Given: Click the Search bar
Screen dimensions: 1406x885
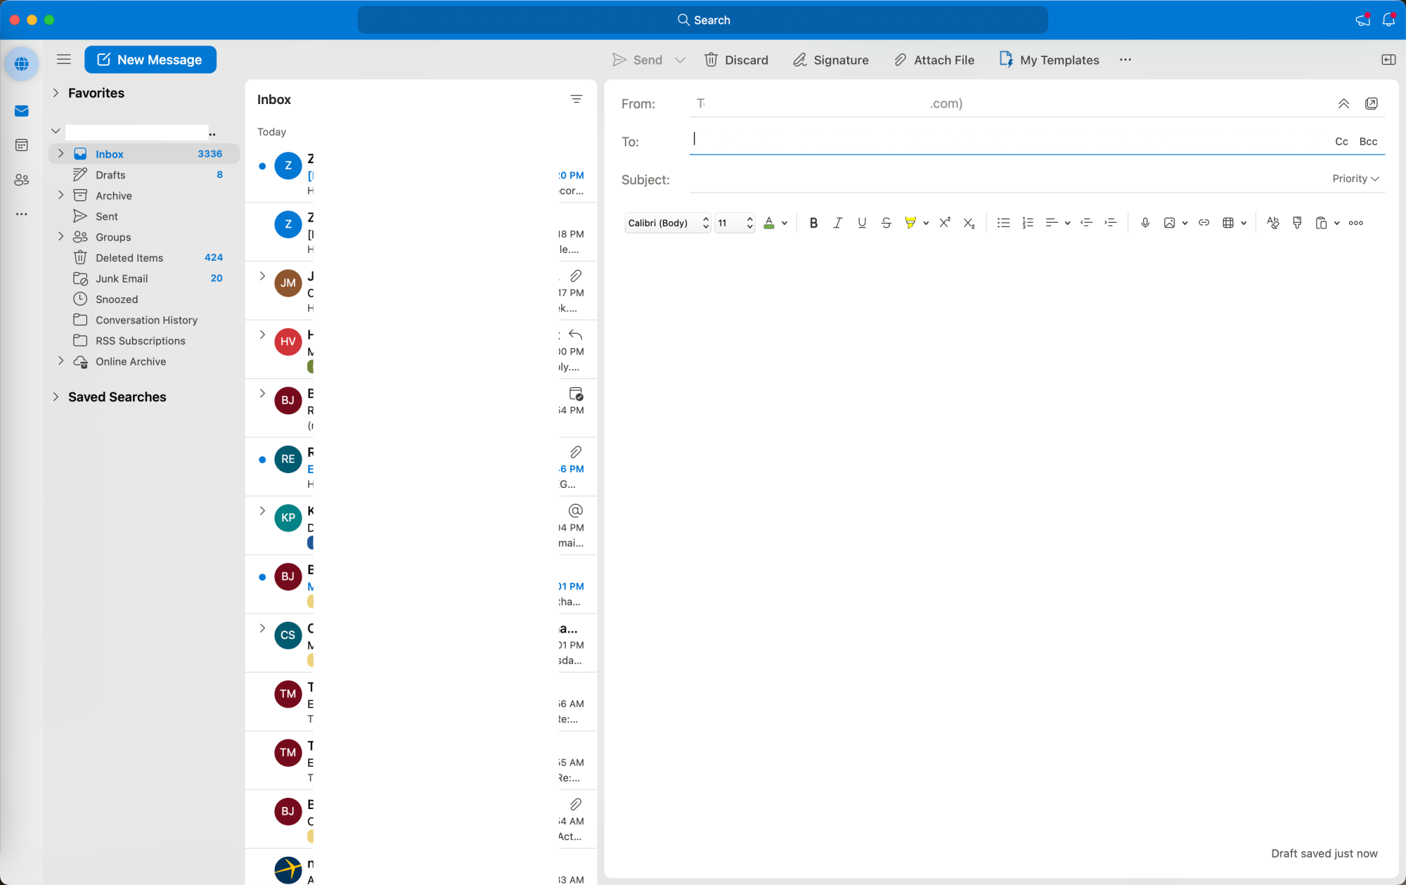Looking at the screenshot, I should click(x=703, y=20).
